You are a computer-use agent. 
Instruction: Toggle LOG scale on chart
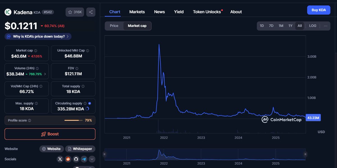(x=313, y=26)
